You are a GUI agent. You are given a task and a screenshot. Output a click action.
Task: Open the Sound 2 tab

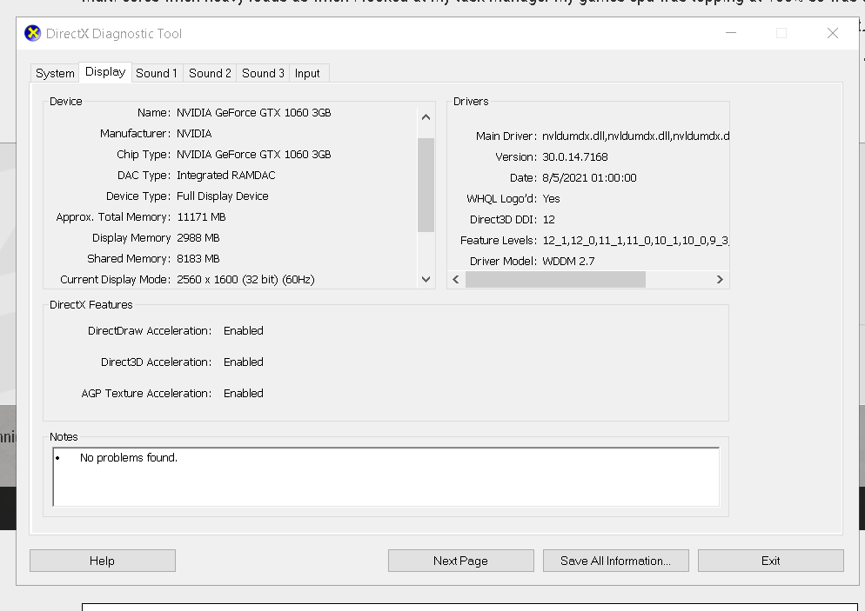click(210, 73)
